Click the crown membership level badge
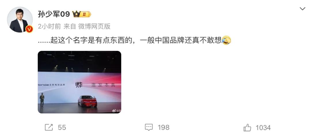The height and width of the screenshot is (136, 311). [x=81, y=14]
